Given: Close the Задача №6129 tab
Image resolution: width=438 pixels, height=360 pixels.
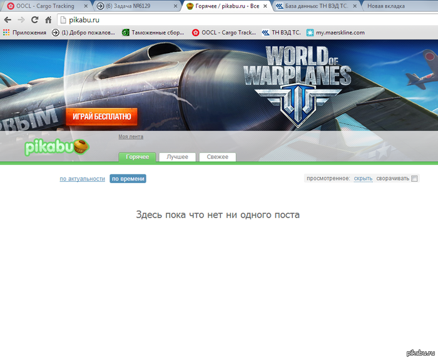Looking at the screenshot, I should (175, 6).
